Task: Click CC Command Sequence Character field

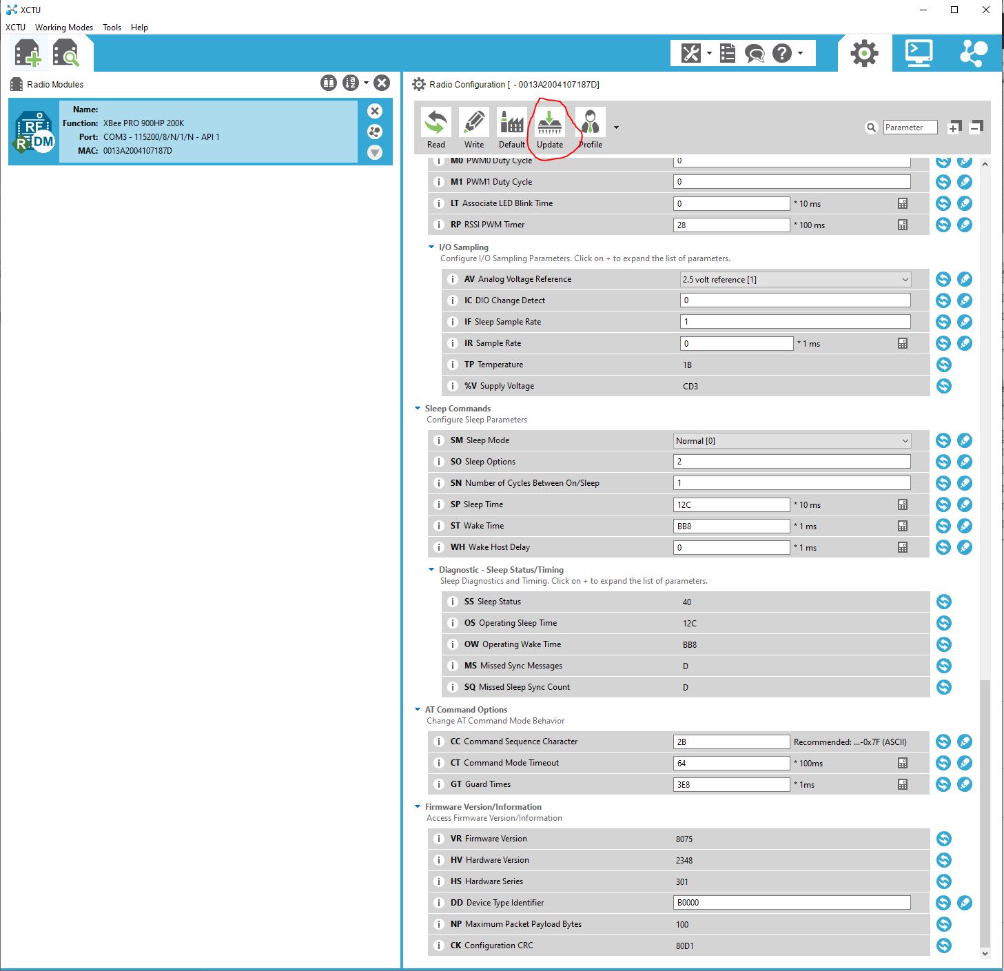Action: point(731,742)
